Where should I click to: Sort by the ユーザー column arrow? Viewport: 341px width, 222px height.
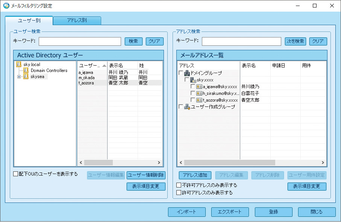pos(105,66)
